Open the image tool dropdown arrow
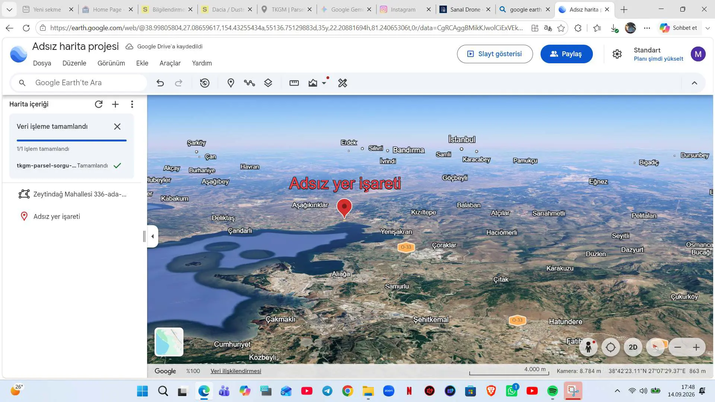This screenshot has width=715, height=402. [x=324, y=83]
